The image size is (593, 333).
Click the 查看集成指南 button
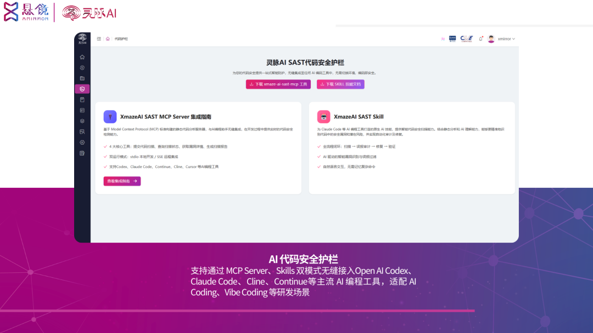(122, 181)
